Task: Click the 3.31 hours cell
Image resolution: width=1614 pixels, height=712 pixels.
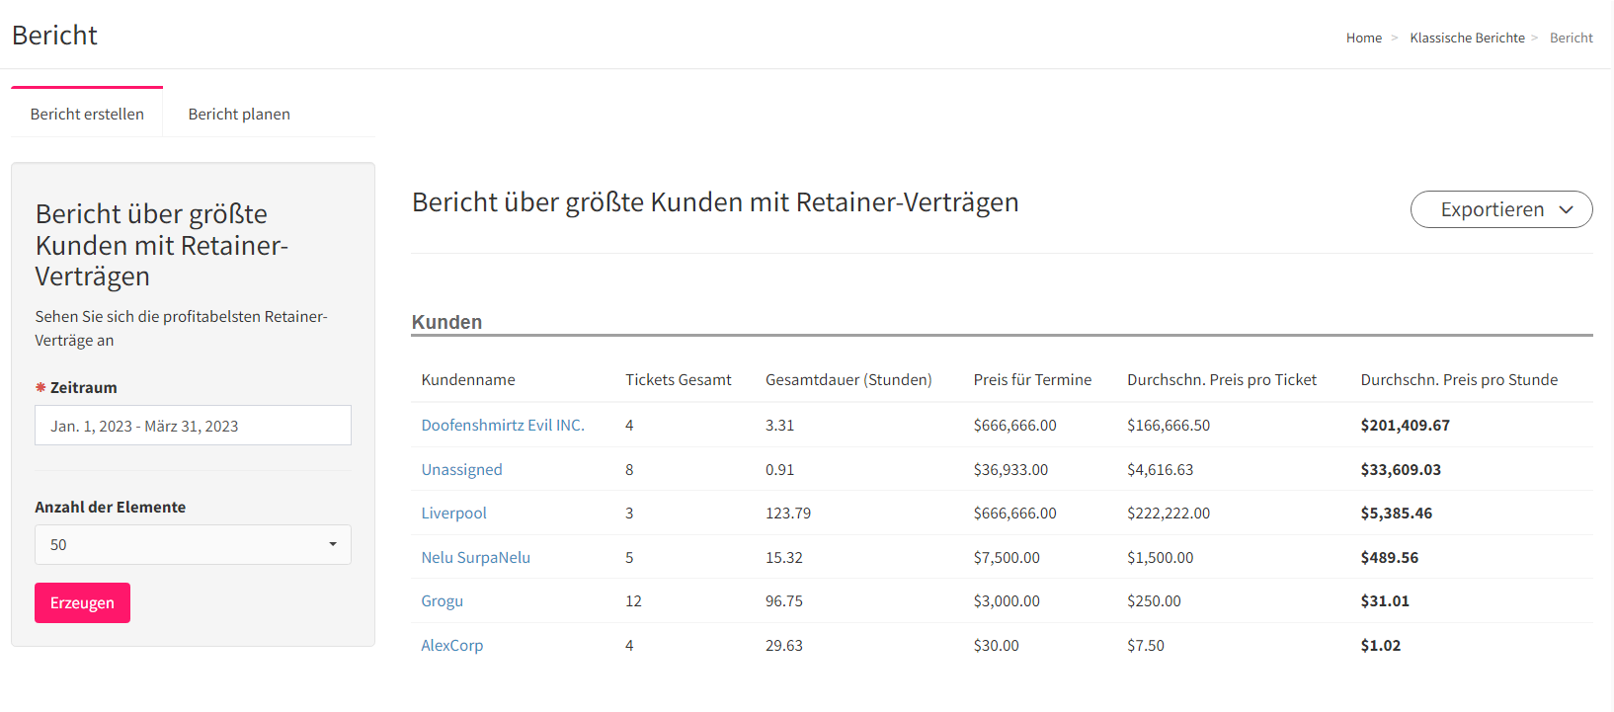Action: (779, 425)
